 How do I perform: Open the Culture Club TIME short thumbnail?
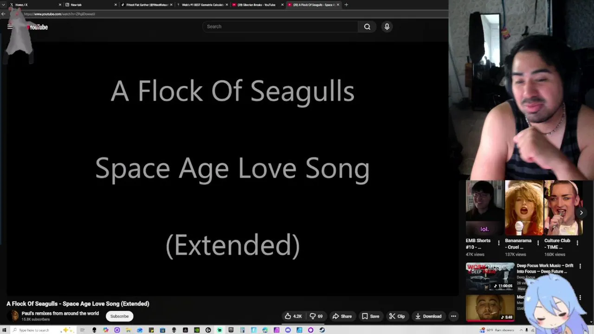563,208
